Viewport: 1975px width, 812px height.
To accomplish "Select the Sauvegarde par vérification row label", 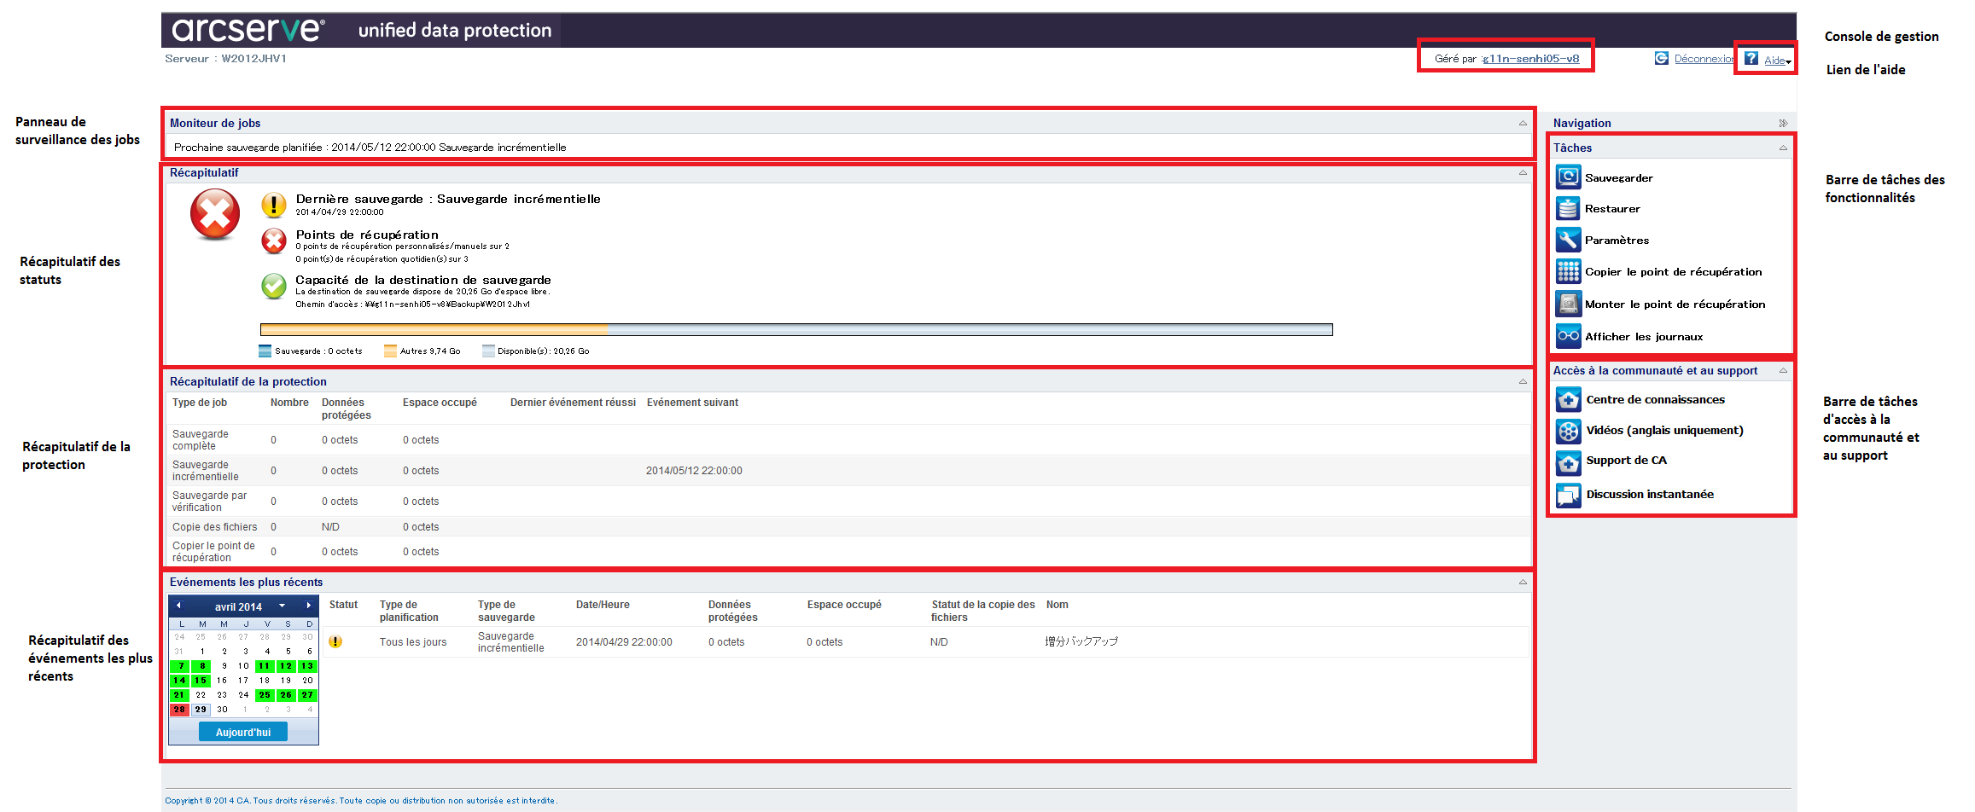I will [x=209, y=502].
